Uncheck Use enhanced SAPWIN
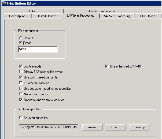Screen dimensions: 162x139 [107, 66]
